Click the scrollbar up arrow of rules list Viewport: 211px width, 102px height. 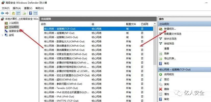click(x=155, y=24)
